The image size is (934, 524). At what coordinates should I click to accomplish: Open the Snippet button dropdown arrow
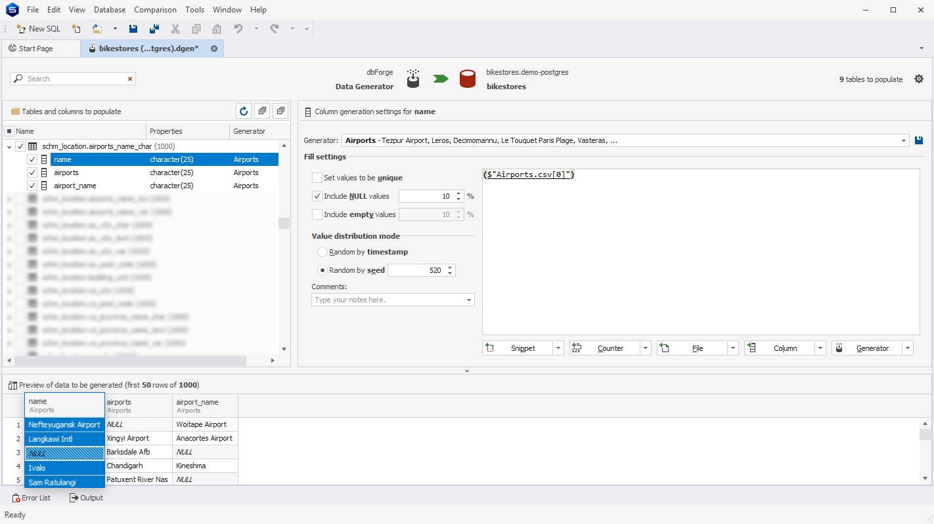click(558, 348)
